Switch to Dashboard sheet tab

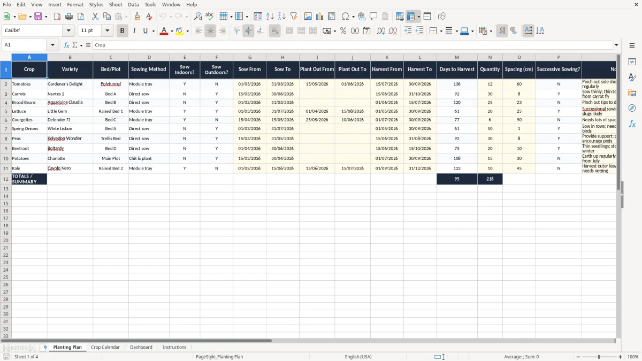[x=141, y=348]
